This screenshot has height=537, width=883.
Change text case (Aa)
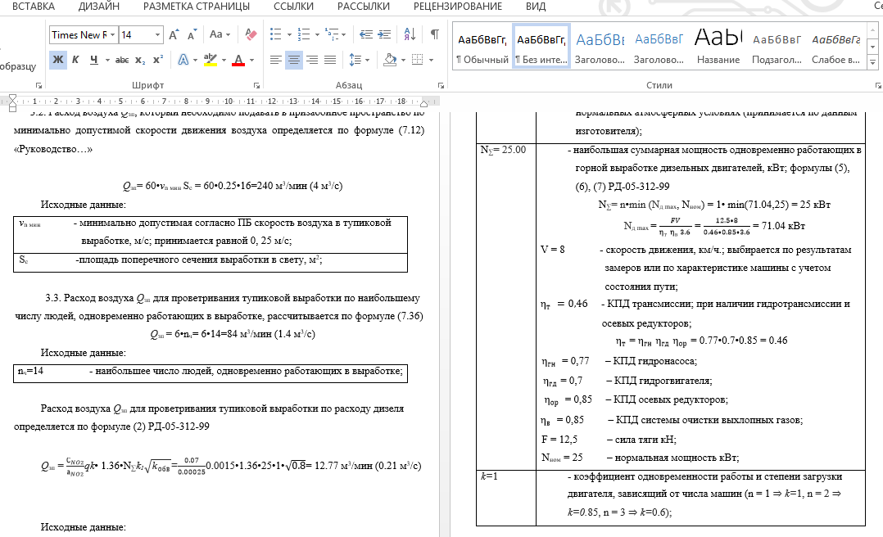215,35
